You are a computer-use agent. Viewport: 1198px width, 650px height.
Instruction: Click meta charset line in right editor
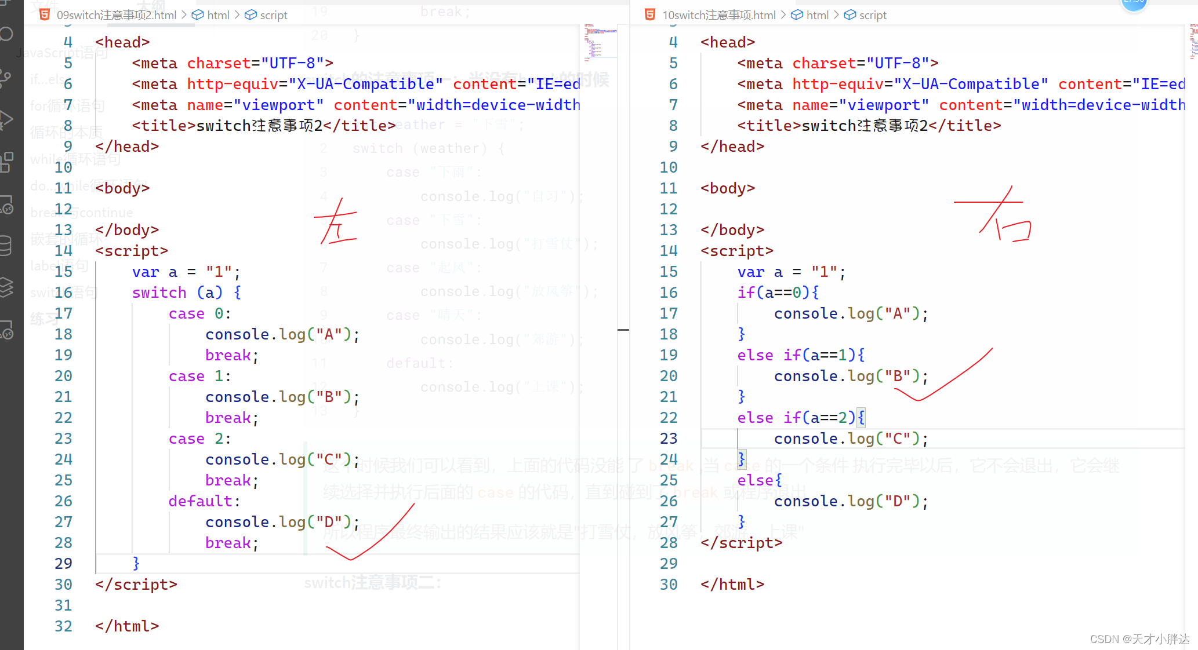click(838, 63)
